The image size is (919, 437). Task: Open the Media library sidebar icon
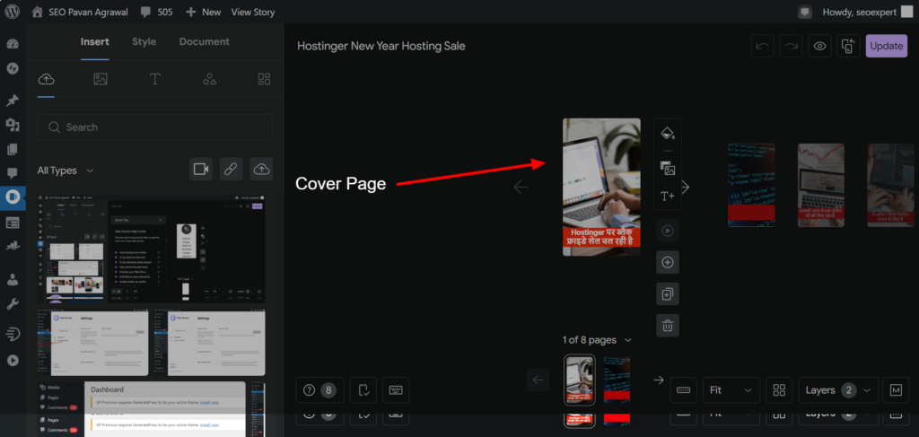[13, 124]
